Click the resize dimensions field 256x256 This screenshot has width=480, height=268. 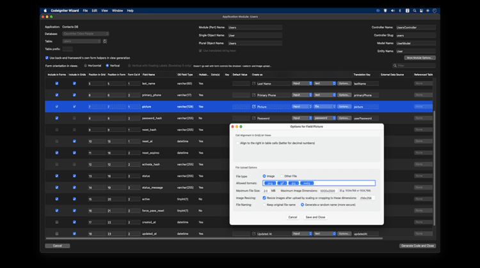pos(367,198)
